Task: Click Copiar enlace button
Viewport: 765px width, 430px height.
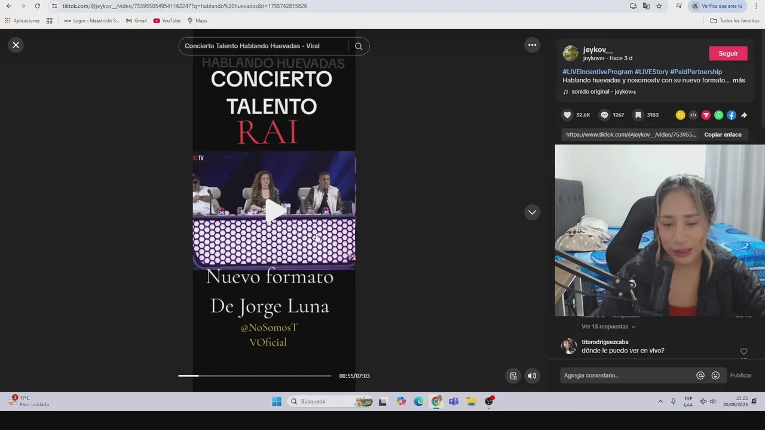Action: (723, 134)
